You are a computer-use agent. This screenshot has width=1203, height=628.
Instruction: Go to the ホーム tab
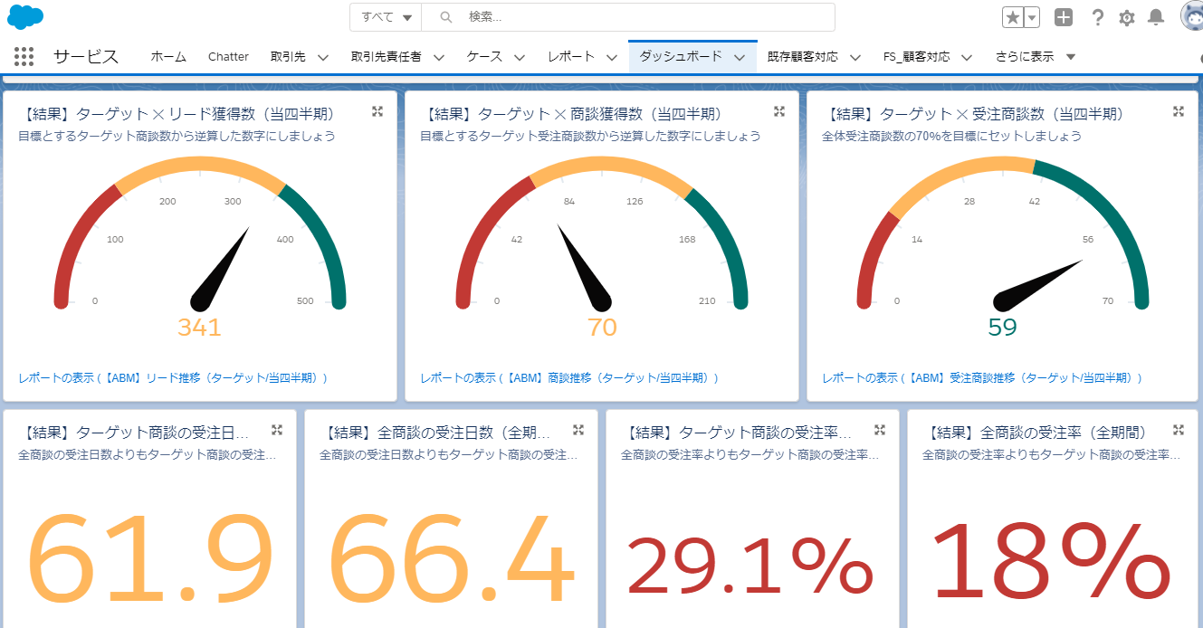click(x=168, y=56)
